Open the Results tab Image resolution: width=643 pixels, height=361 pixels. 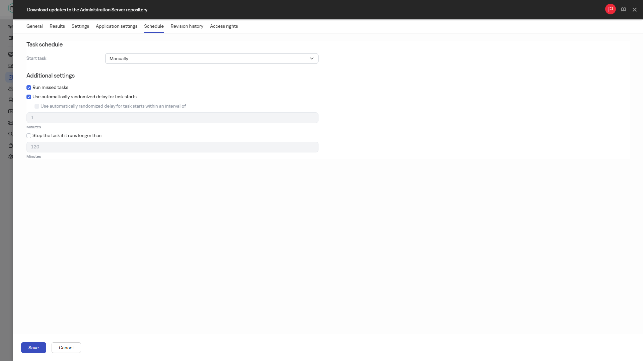(57, 26)
